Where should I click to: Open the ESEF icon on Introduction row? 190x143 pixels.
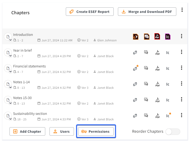point(136,37)
